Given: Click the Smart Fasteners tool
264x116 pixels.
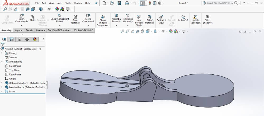Looking at the screenshot, I should pos(76,19).
